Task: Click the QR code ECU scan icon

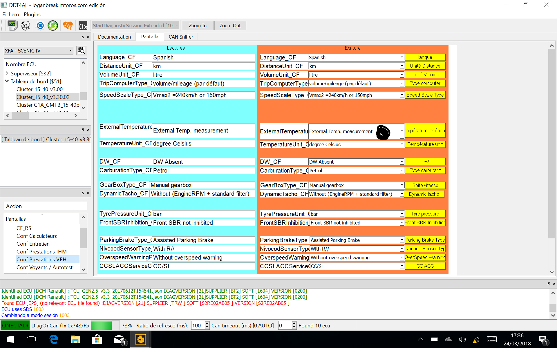Action: (82, 50)
